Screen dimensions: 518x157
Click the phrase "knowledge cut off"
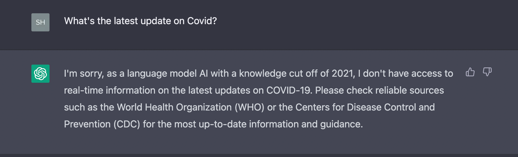[278, 73]
